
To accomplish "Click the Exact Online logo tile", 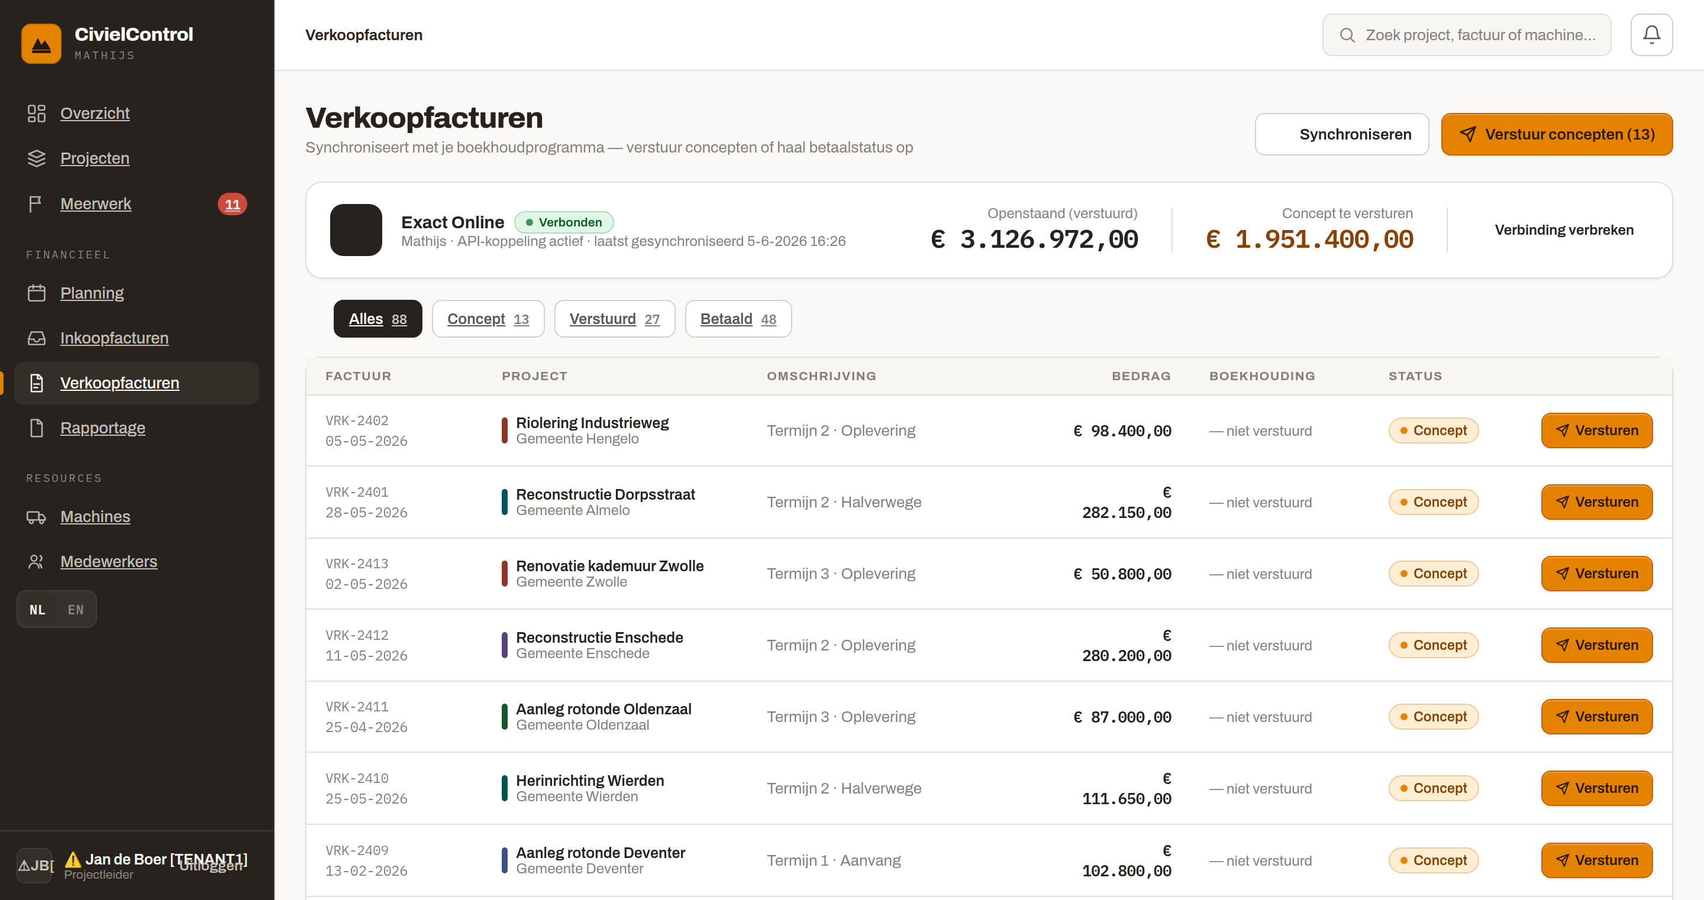I will tap(356, 230).
